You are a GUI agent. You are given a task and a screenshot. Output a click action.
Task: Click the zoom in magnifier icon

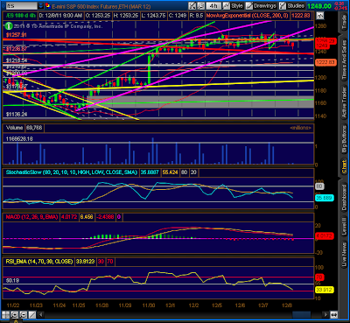[x=14, y=315]
